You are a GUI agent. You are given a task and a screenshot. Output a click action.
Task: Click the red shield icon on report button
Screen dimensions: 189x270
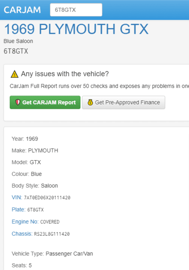point(18,102)
